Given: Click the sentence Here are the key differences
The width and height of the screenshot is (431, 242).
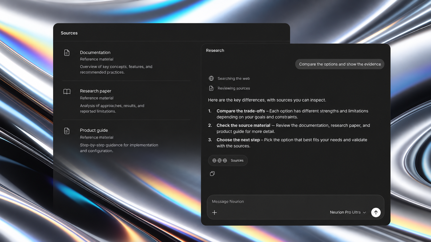Looking at the screenshot, I should (267, 100).
